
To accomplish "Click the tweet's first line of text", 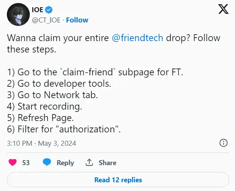I will tap(114, 38).
